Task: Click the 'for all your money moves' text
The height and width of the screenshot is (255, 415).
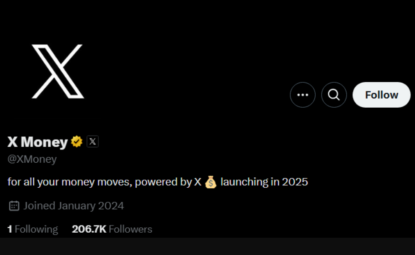Action: pyautogui.click(x=70, y=182)
